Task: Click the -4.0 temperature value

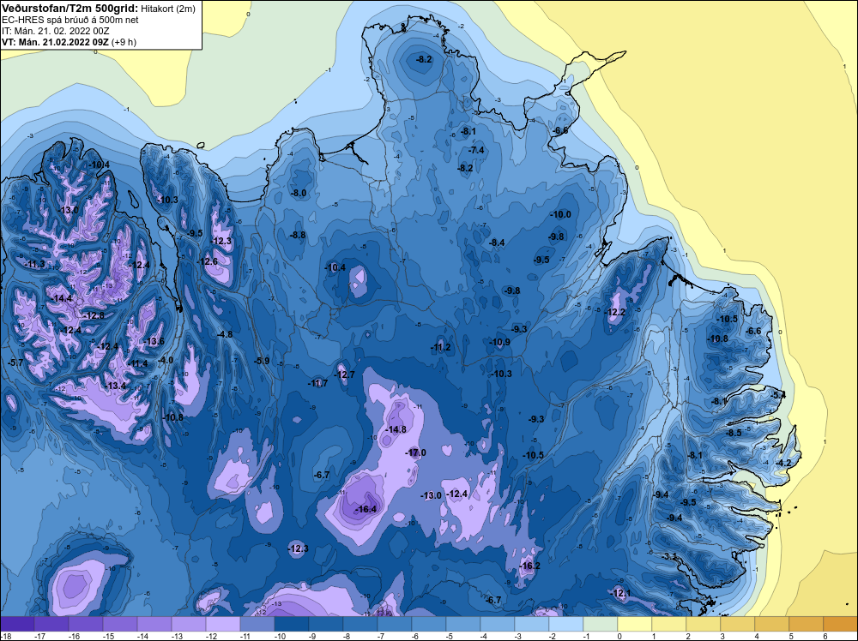Action: (166, 360)
